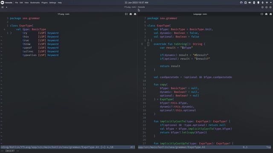Image resolution: width=273 pixels, height=153 pixels.
Task: Click 'fun implicitlyCastTo' function line
Action: tap(192, 122)
